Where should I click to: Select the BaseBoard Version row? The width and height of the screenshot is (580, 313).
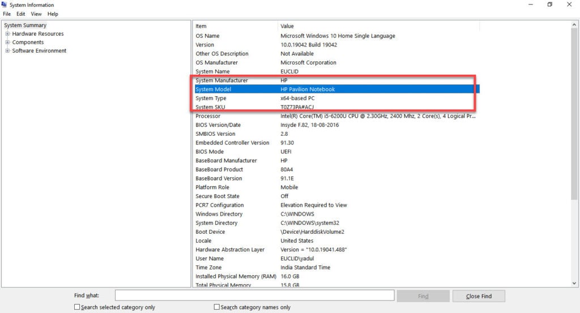point(337,178)
